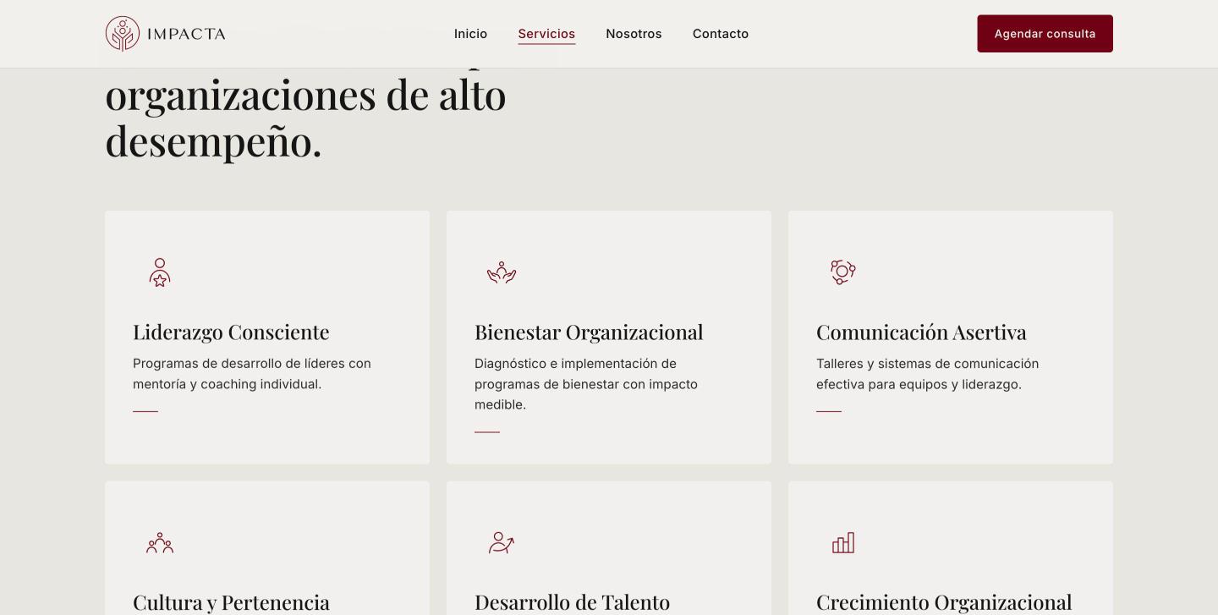Viewport: 1218px width, 615px height.
Task: Click text "Diagnóstico e implementación de"
Action: click(575, 364)
